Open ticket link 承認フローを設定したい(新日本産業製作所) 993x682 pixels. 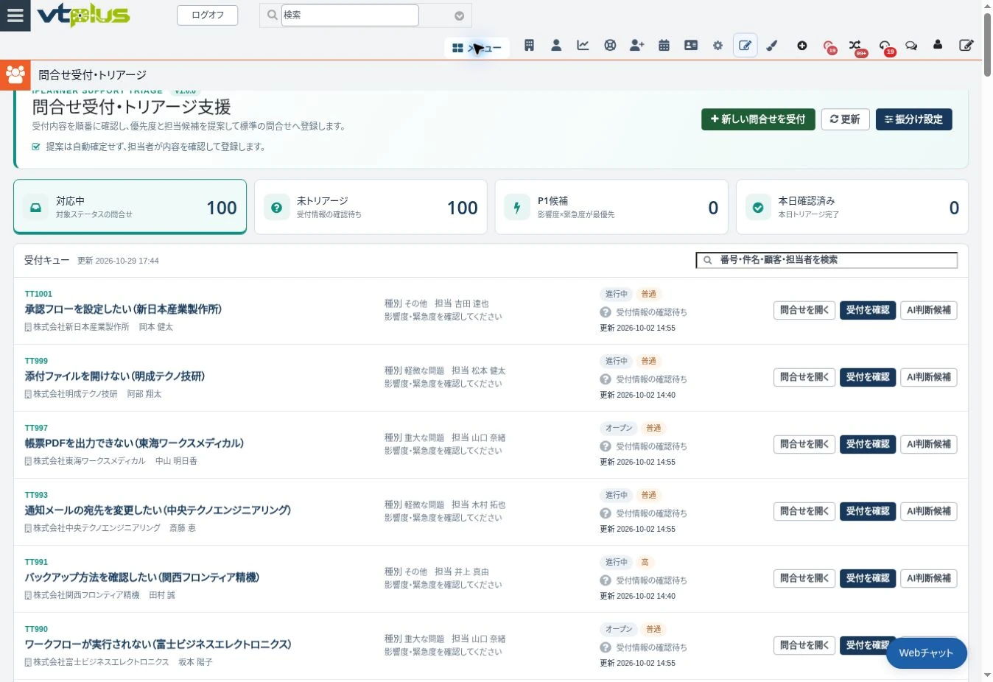click(x=123, y=309)
